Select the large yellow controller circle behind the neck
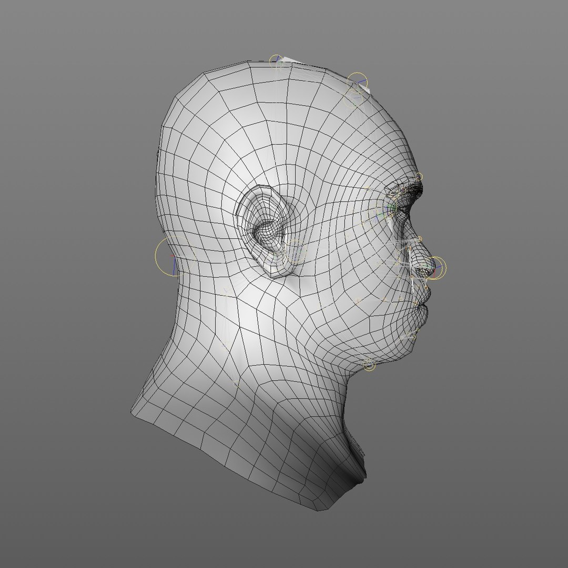Viewport: 568px width, 568px height. [x=175, y=257]
